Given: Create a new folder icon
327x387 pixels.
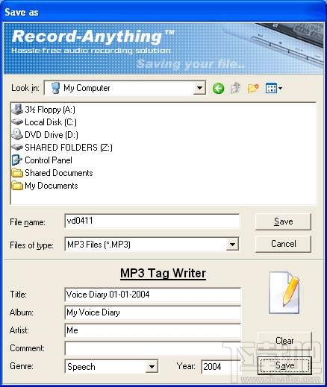Looking at the screenshot, I should [253, 88].
